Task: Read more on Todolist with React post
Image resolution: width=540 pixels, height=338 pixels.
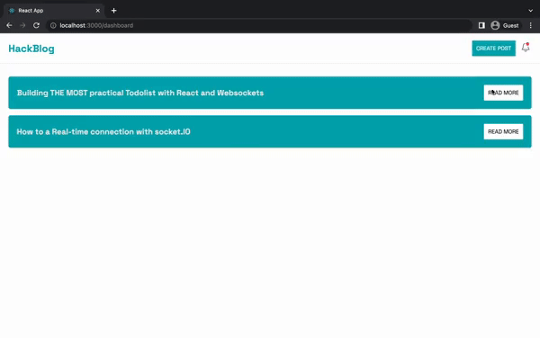Action: (x=503, y=93)
